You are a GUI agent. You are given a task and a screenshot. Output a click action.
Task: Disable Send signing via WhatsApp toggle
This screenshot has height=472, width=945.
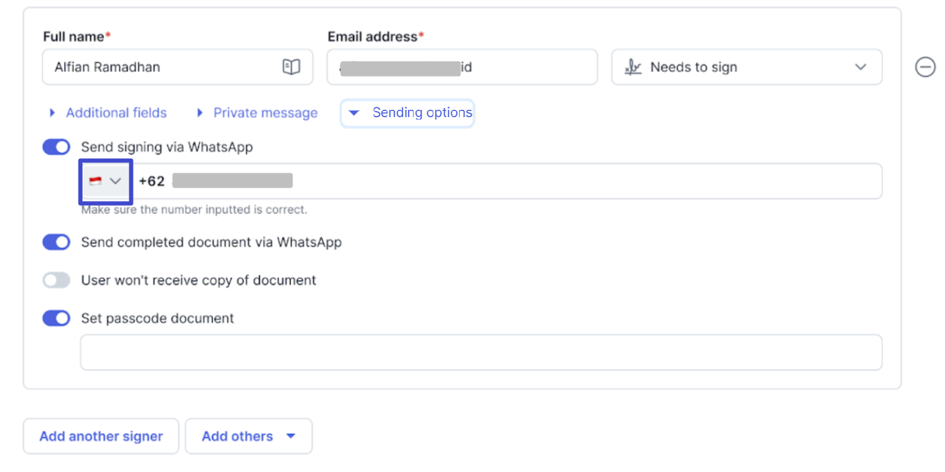click(x=56, y=147)
